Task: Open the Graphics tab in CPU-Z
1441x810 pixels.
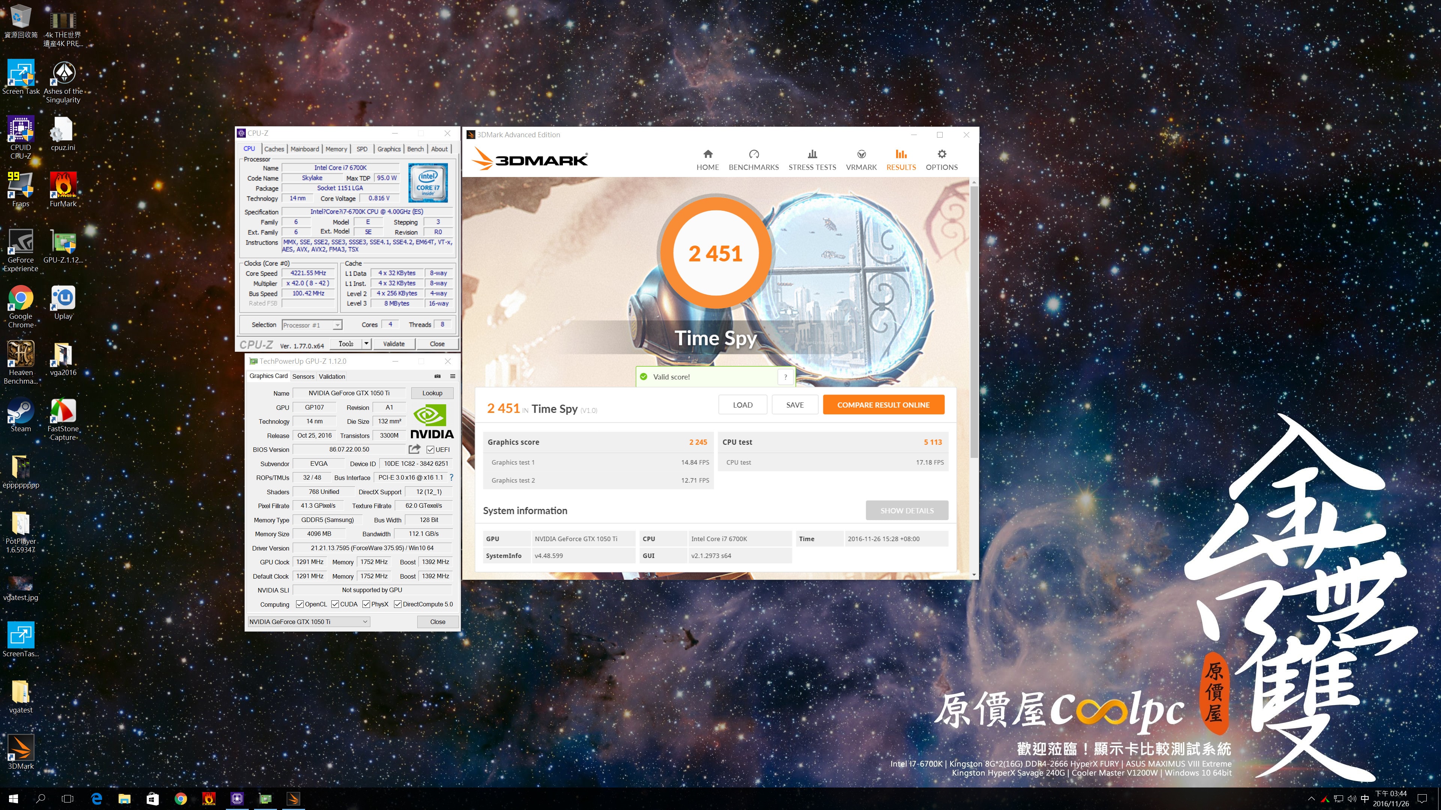Action: click(x=389, y=149)
